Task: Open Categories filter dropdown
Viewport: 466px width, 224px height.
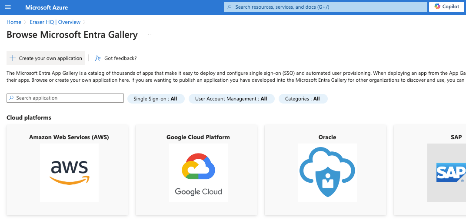Action: pyautogui.click(x=303, y=99)
